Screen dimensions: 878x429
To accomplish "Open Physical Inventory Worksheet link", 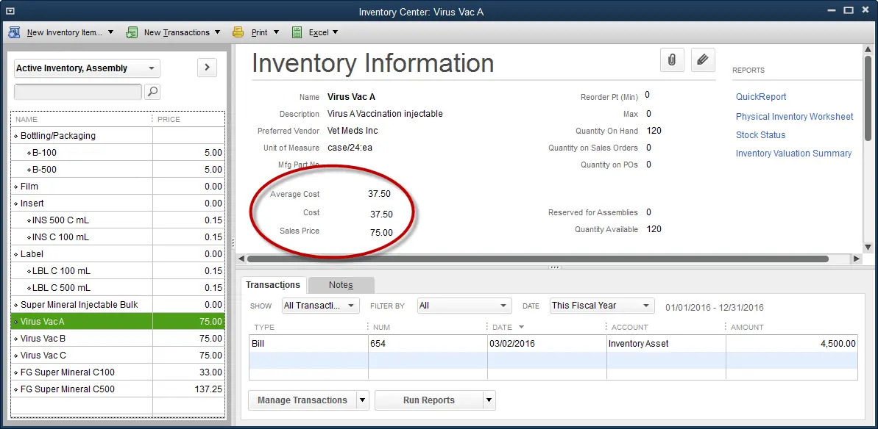I will pyautogui.click(x=795, y=117).
